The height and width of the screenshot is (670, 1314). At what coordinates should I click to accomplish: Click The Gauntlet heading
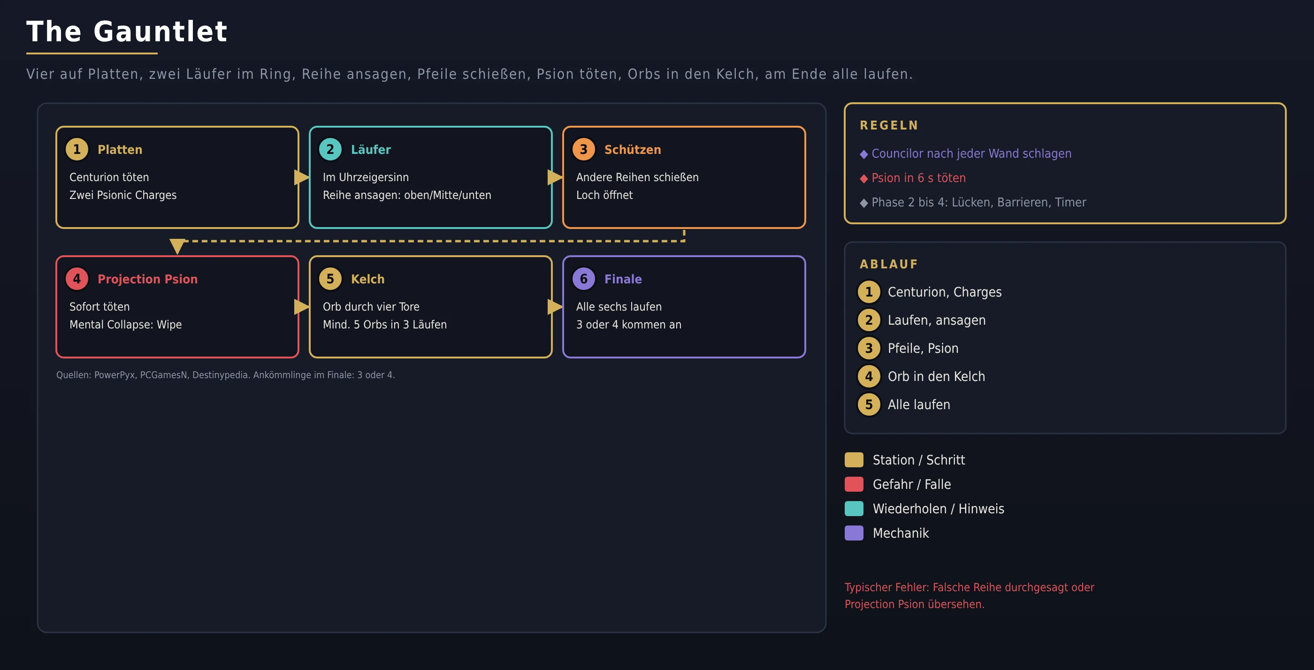pyautogui.click(x=127, y=31)
